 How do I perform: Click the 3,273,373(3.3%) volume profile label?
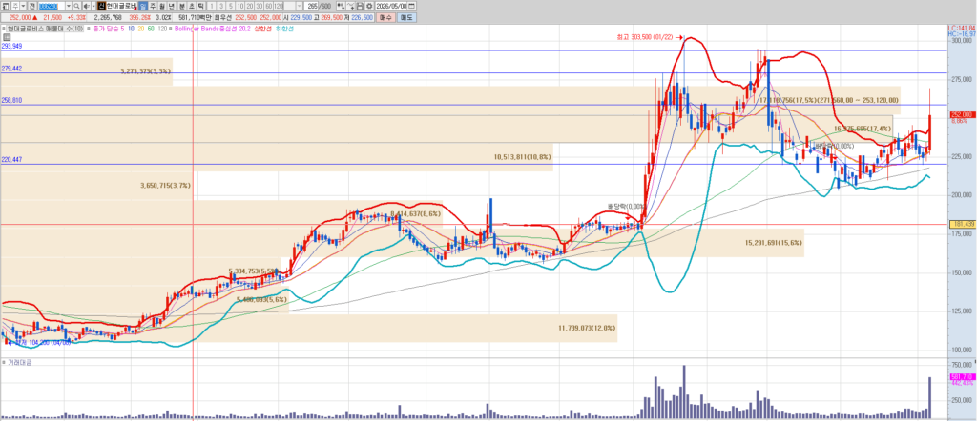click(145, 71)
